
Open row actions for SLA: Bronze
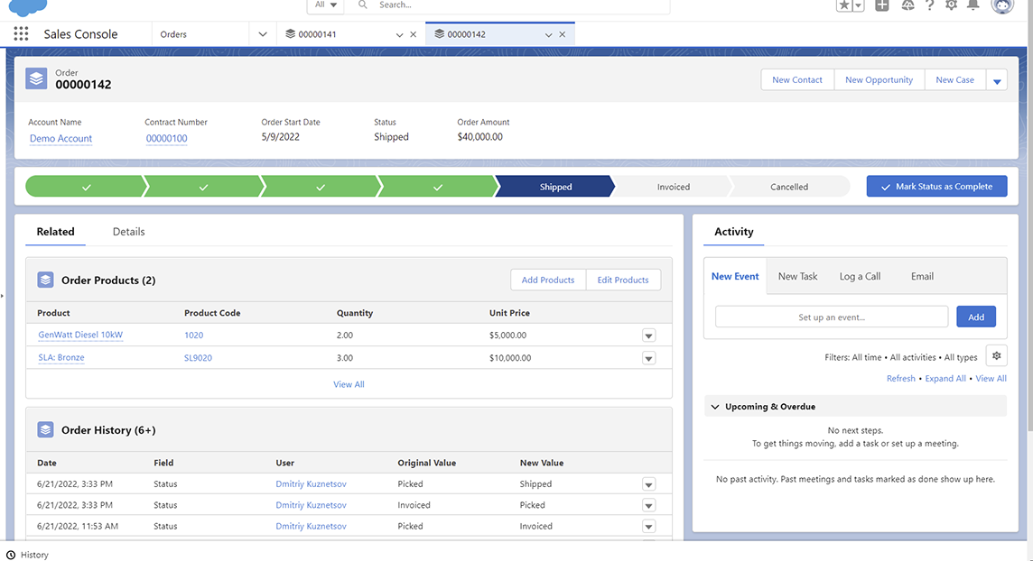648,358
